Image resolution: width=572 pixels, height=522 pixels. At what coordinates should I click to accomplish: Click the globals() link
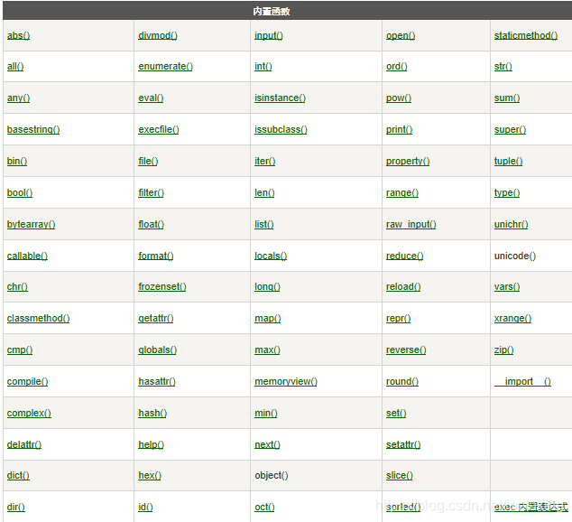point(157,350)
